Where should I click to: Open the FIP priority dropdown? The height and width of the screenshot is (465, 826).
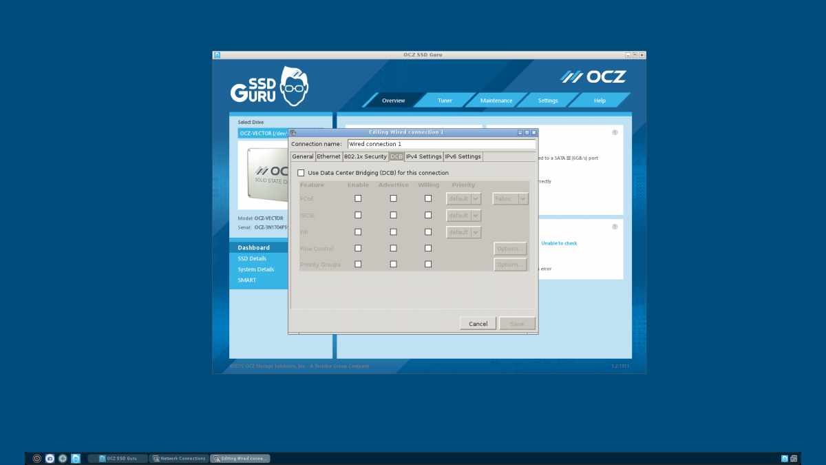[x=463, y=232]
